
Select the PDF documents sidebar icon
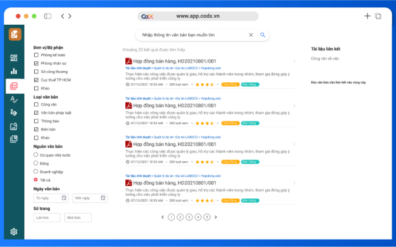[x=14, y=86]
